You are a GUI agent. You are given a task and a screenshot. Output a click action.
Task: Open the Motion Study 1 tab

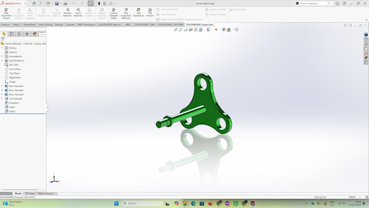click(46, 194)
